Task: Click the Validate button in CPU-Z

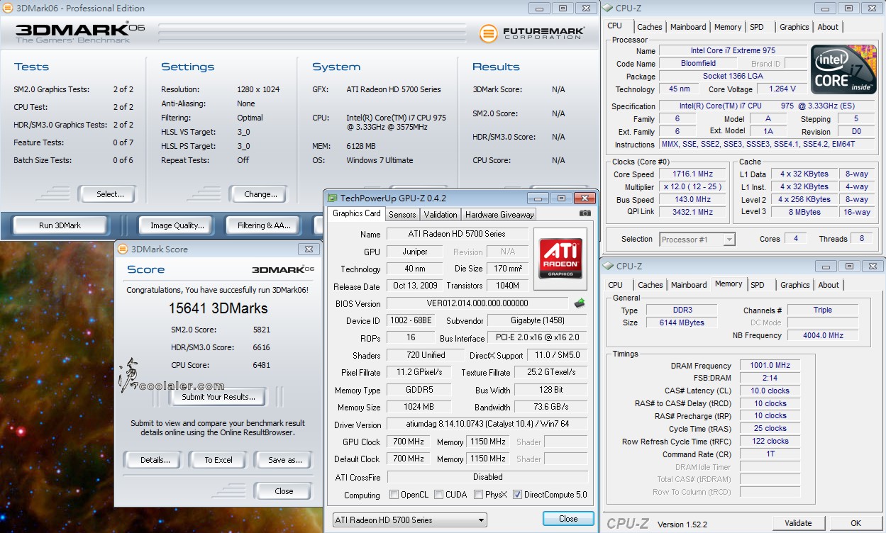Action: pos(798,523)
